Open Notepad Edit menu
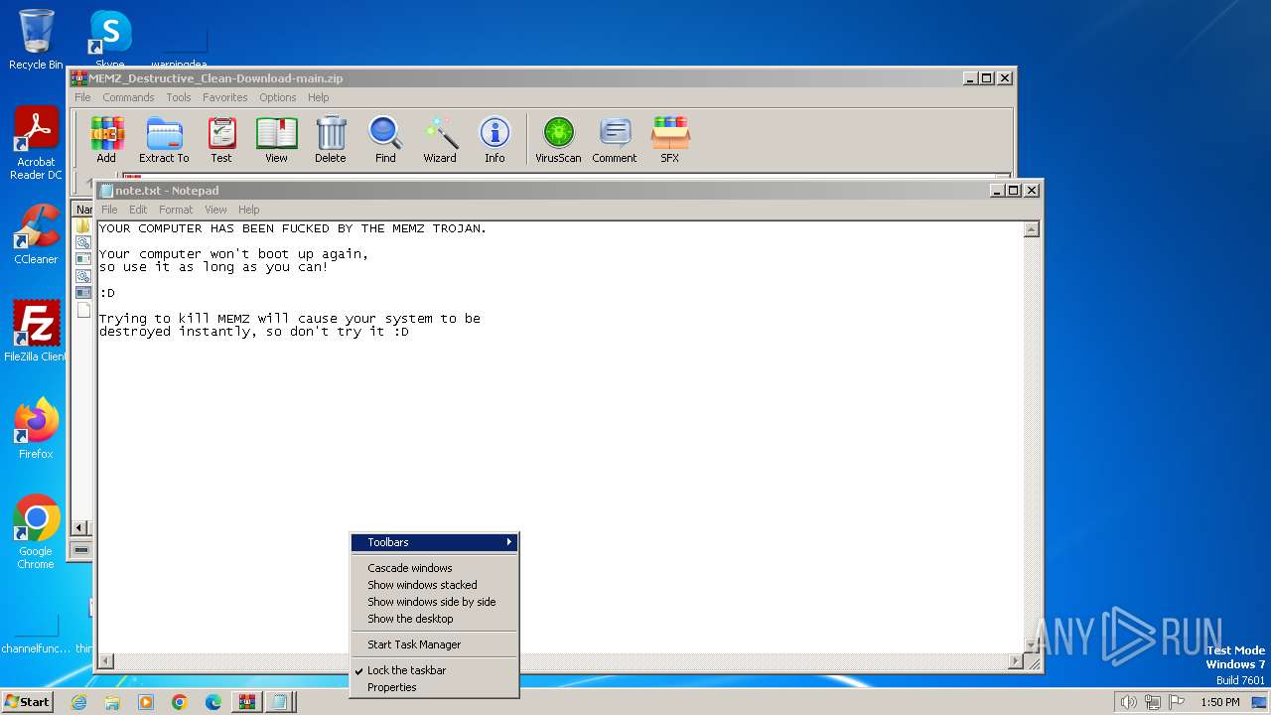 (138, 210)
